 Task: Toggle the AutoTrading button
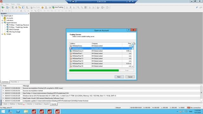(58, 7)
